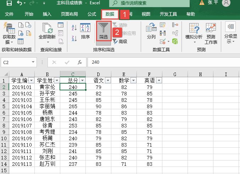Switch to the 公式 tab
This screenshot has height=174, width=240.
(92, 14)
